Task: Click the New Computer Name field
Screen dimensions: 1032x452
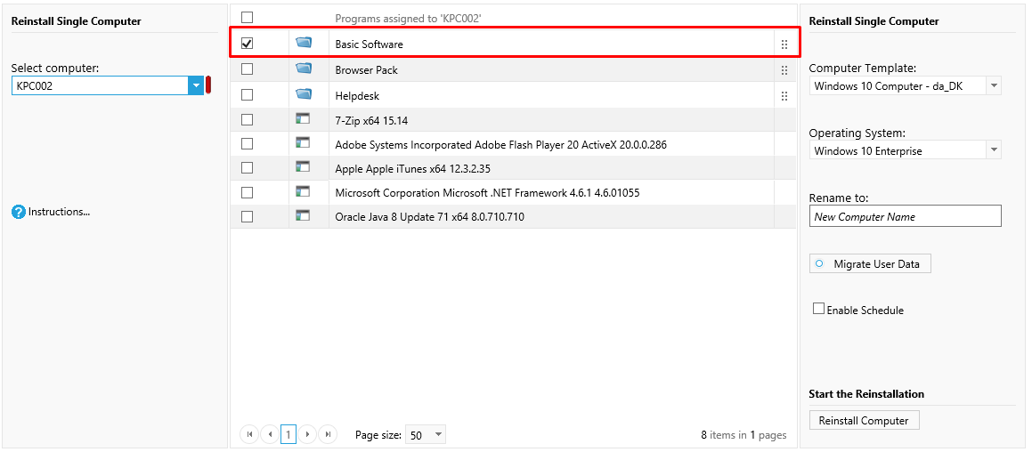Action: point(905,216)
